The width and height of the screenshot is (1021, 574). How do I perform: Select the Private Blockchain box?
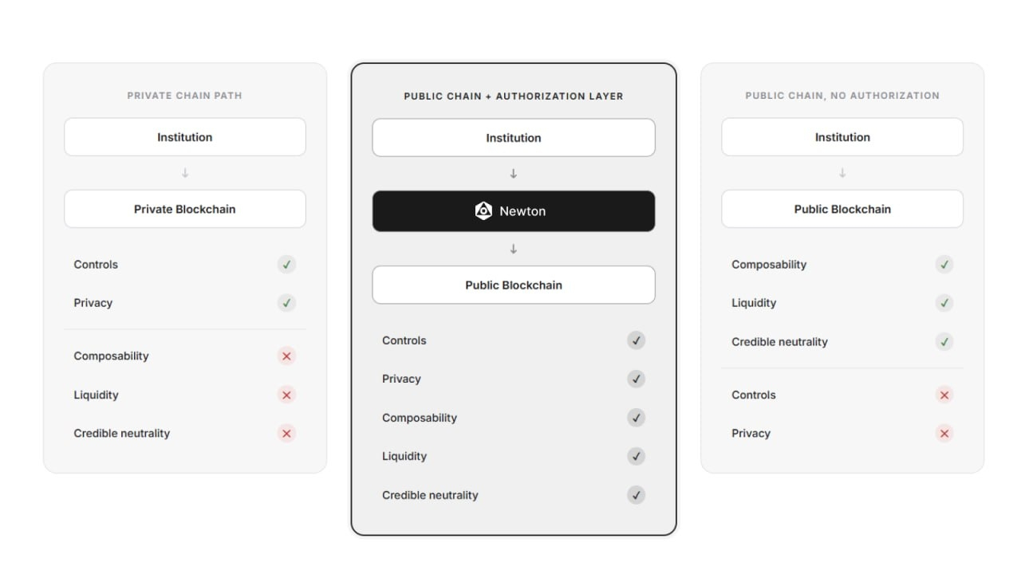point(185,209)
